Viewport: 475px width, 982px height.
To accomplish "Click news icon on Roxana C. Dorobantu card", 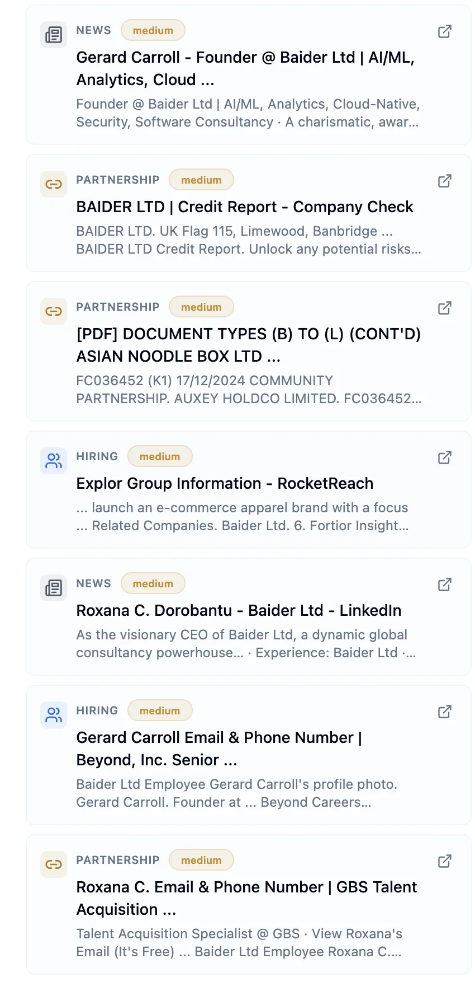I will 54,588.
